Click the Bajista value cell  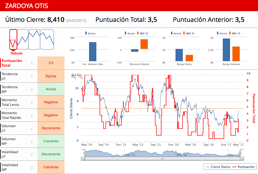(x=51, y=76)
